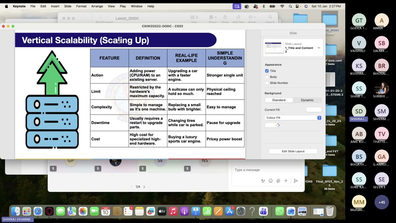
Task: Click the Vertical Scalability slide title
Action: point(85,40)
